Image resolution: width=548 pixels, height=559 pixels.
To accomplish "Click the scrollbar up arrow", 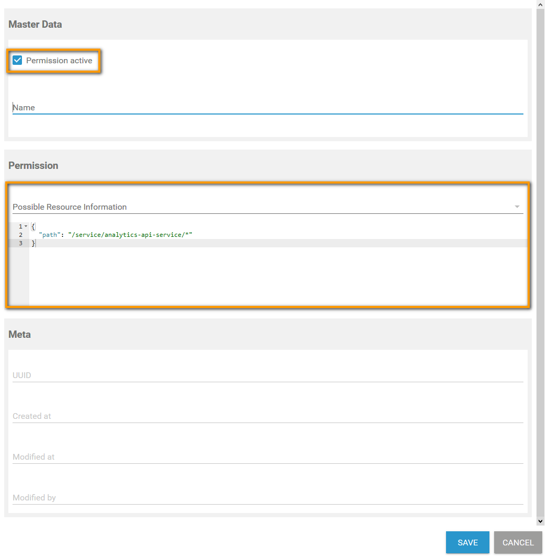I will tap(540, 4).
